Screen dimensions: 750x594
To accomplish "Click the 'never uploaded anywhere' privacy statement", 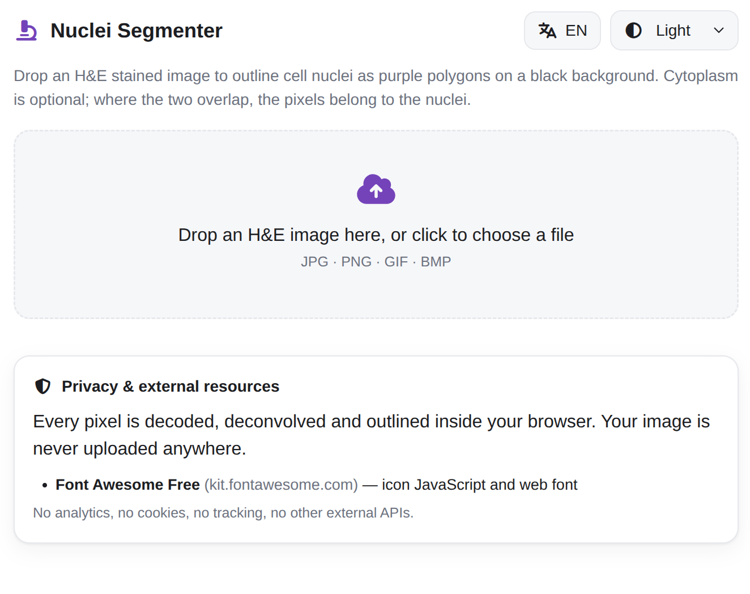I will 139,448.
